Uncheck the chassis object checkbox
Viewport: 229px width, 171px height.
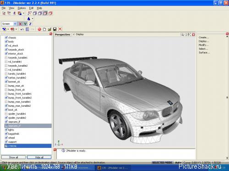click(x=6, y=37)
